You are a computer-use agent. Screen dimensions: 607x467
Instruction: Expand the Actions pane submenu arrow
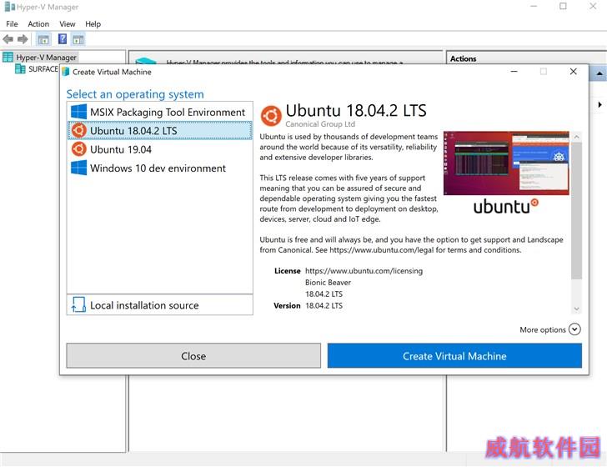[599, 104]
